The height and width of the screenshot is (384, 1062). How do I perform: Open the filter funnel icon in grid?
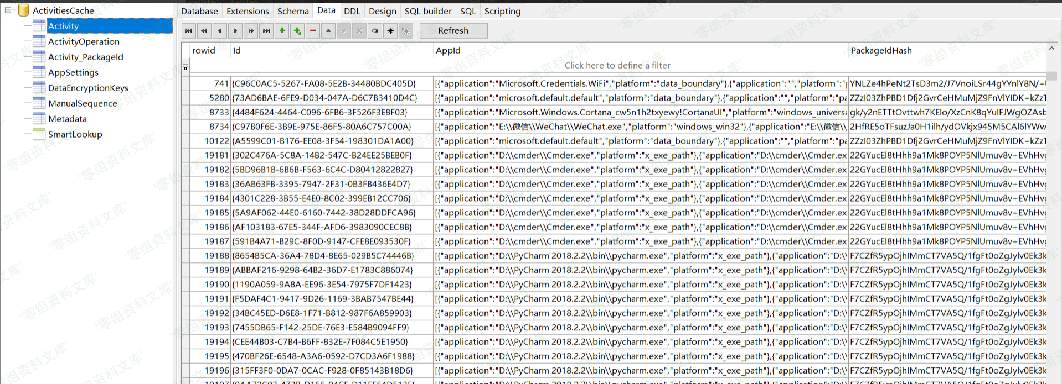(x=185, y=67)
